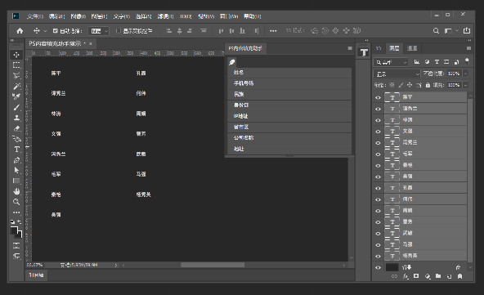Open the Search magnifier icon at top right
The width and height of the screenshot is (484, 295).
[436, 31]
